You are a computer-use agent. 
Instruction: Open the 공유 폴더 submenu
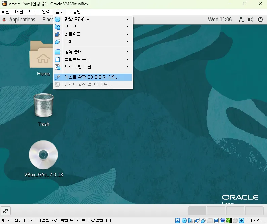(93, 52)
